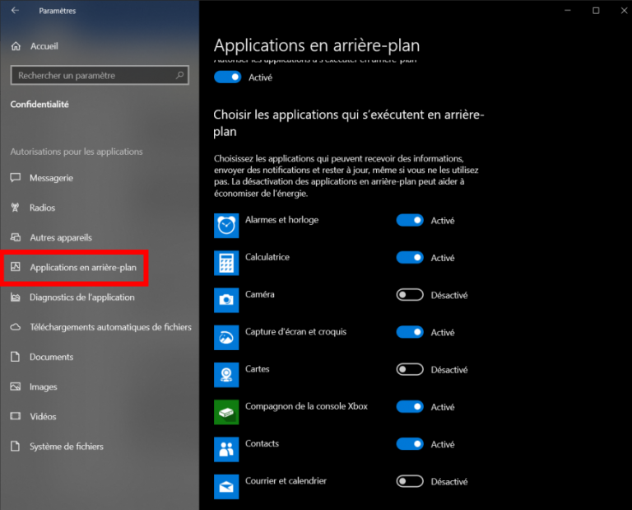Turn off the main background apps toggle
This screenshot has width=632, height=510.
tap(227, 77)
